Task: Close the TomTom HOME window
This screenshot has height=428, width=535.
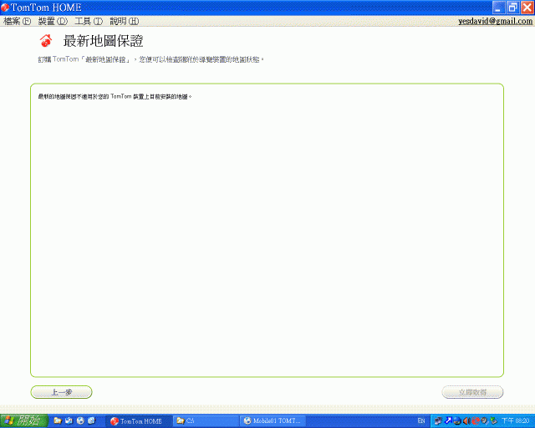Action: pyautogui.click(x=527, y=8)
